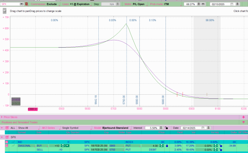Adjust the 68.27% probability stepper
This screenshot has width=248, height=153.
(199, 4)
